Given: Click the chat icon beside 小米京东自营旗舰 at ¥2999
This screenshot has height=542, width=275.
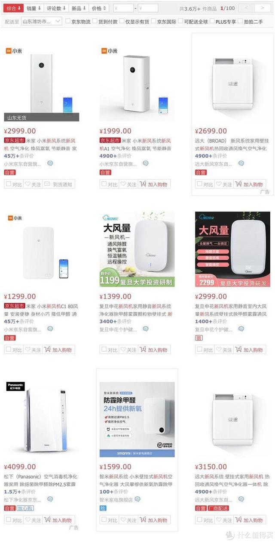Looking at the screenshot, I should tap(50, 163).
